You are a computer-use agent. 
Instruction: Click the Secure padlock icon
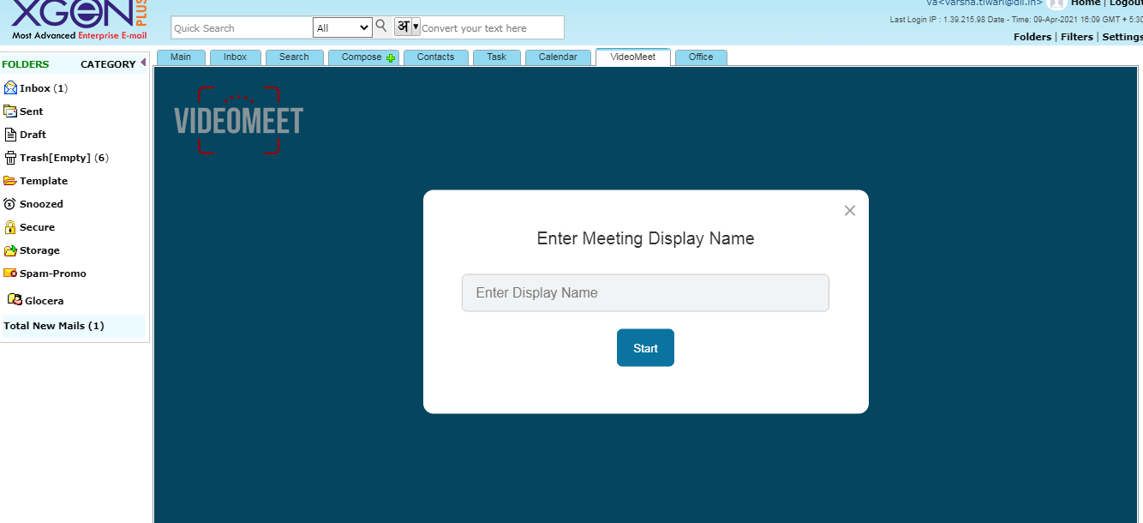coord(10,226)
